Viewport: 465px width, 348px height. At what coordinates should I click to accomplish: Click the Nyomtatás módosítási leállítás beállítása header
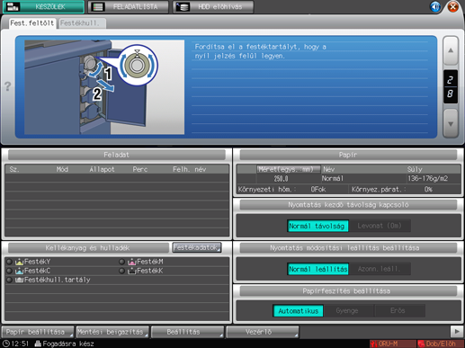click(348, 248)
